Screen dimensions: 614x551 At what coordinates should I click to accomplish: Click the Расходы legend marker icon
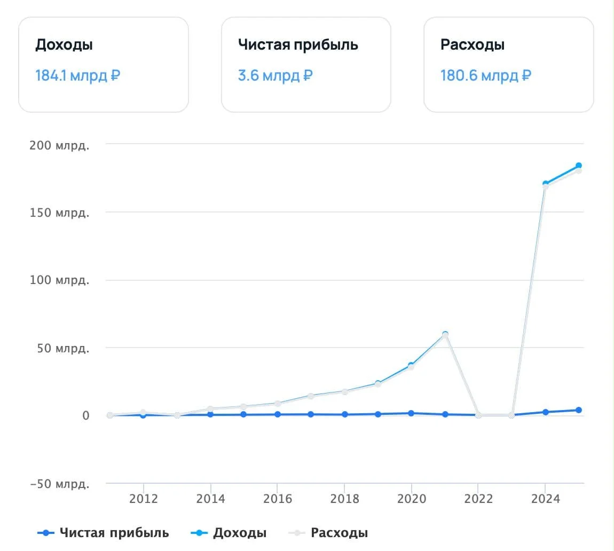(296, 533)
